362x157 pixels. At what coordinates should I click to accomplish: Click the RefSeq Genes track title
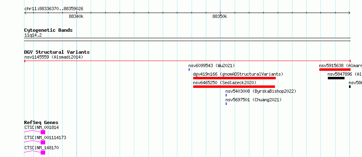[x=41, y=122]
